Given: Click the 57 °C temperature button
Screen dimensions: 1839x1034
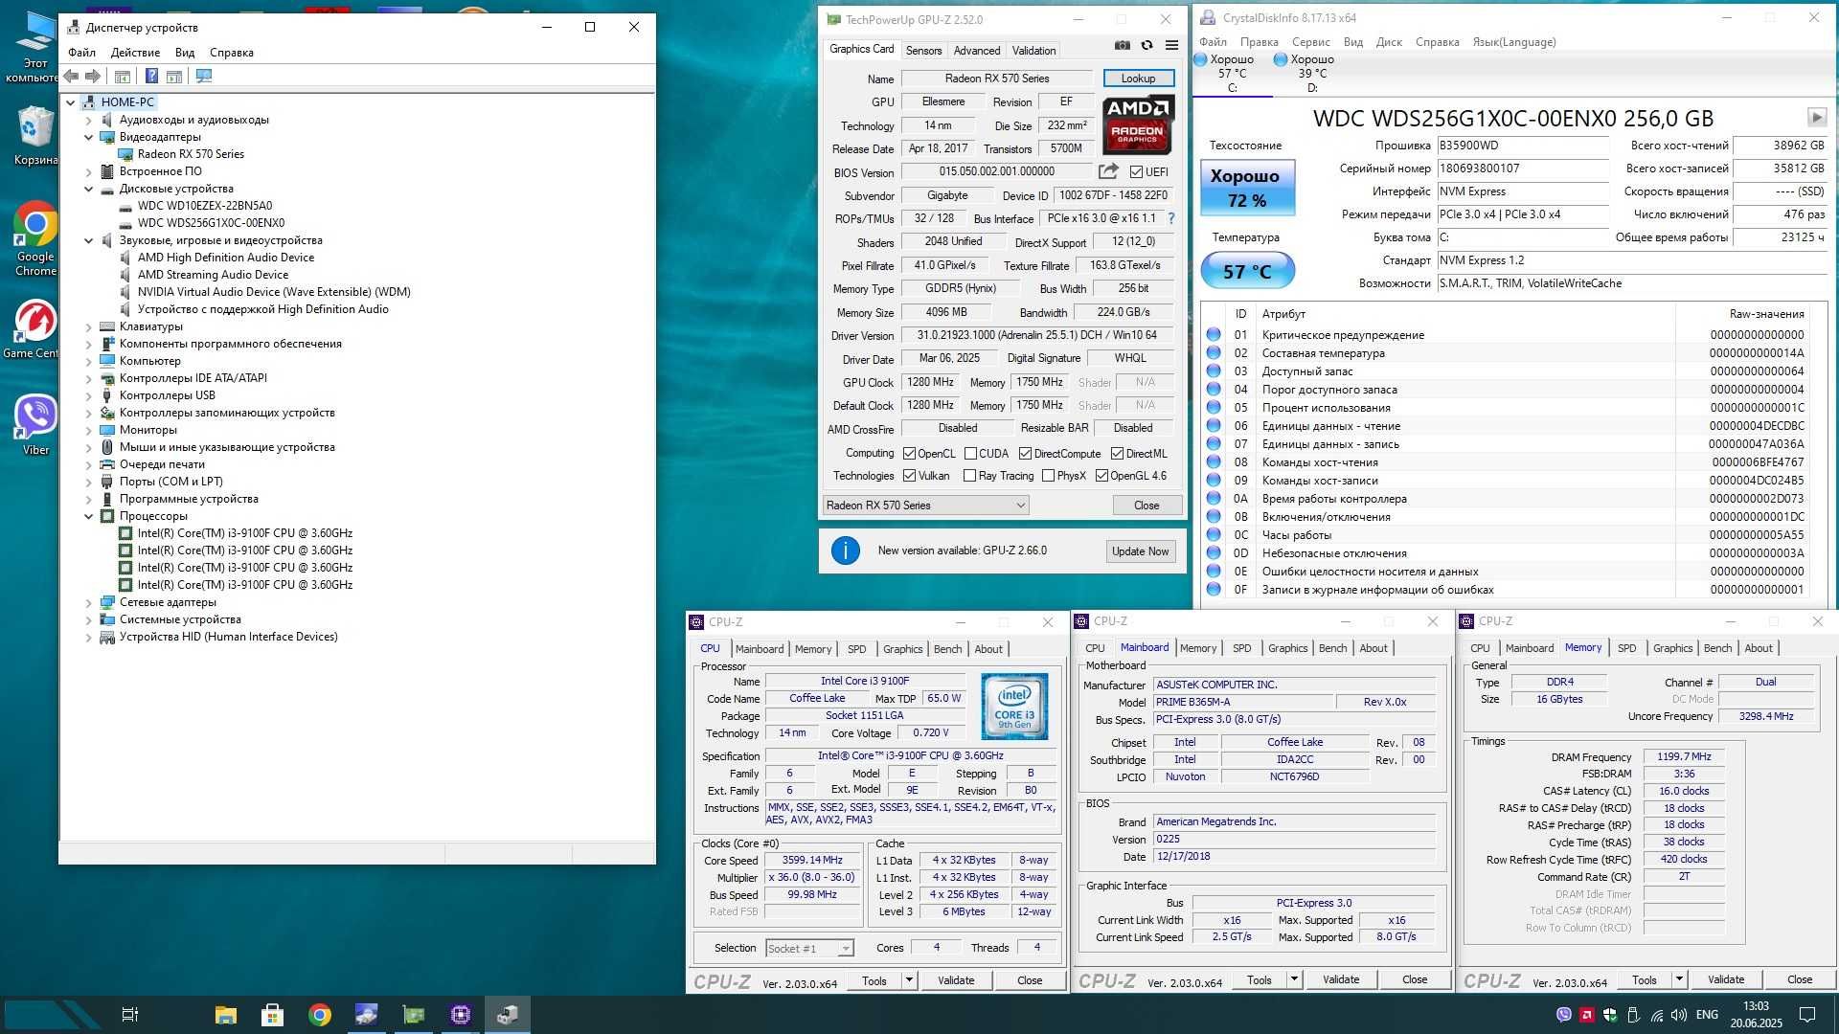Looking at the screenshot, I should (1247, 272).
